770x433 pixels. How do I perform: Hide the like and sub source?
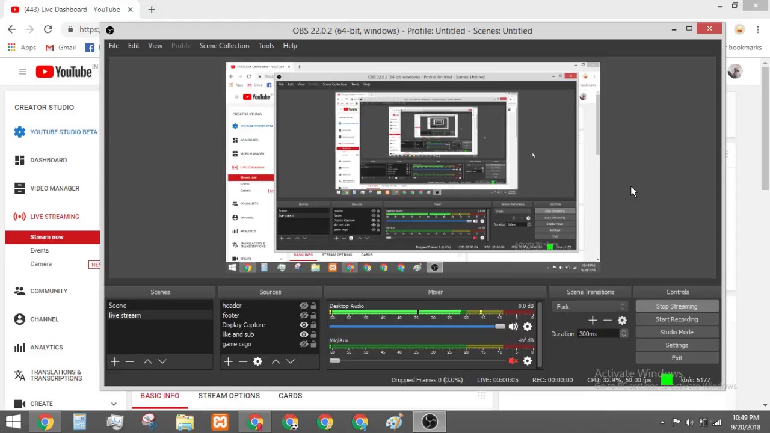pos(304,334)
